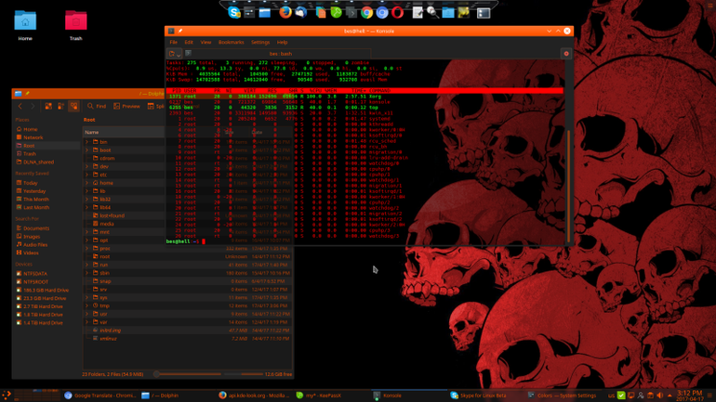The height and width of the screenshot is (402, 716).
Task: Open Settings menu in Konsole
Action: [260, 43]
